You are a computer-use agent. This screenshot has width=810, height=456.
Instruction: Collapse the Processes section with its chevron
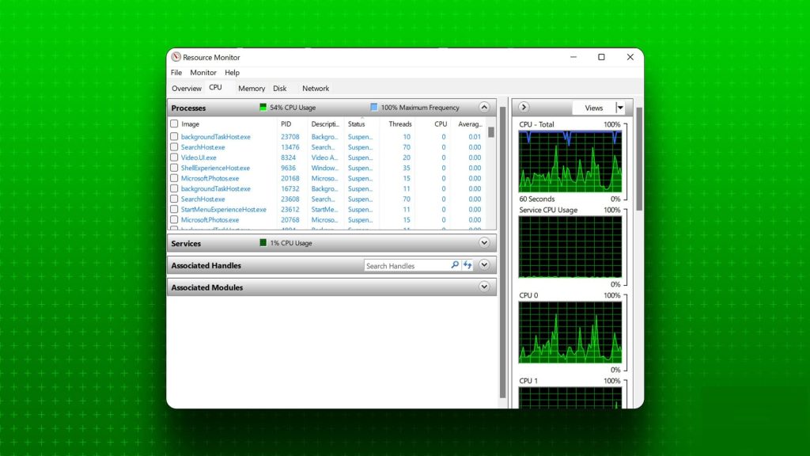[x=483, y=107]
